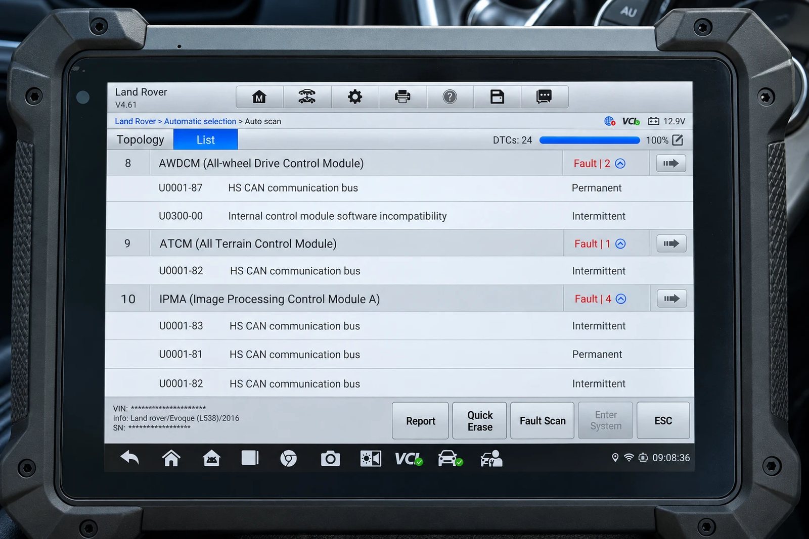The image size is (809, 539).
Task: Save the scan with floppy disk icon
Action: pyautogui.click(x=497, y=96)
